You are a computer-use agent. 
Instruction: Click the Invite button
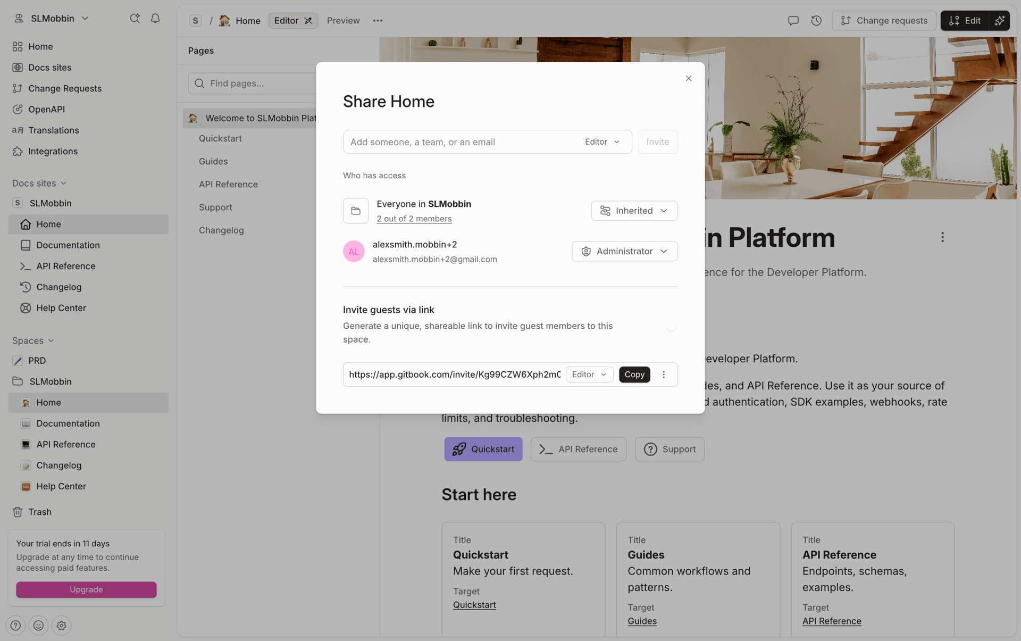click(657, 142)
